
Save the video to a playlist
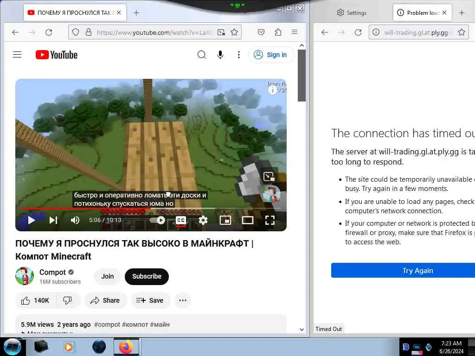[150, 300]
